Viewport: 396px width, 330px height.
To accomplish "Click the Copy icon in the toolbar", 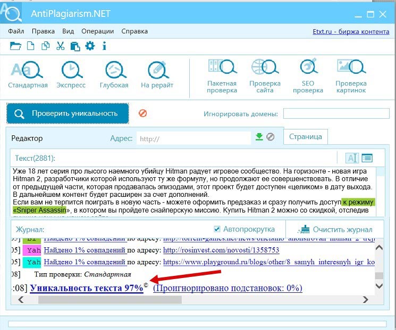I will (46, 46).
